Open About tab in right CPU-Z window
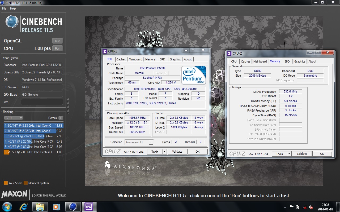 (312, 61)
